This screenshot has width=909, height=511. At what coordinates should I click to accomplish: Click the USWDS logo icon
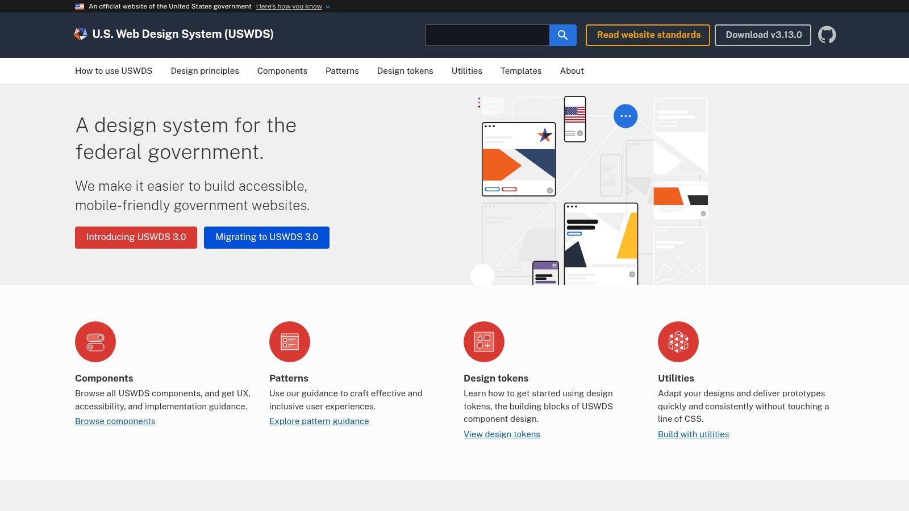pyautogui.click(x=81, y=34)
